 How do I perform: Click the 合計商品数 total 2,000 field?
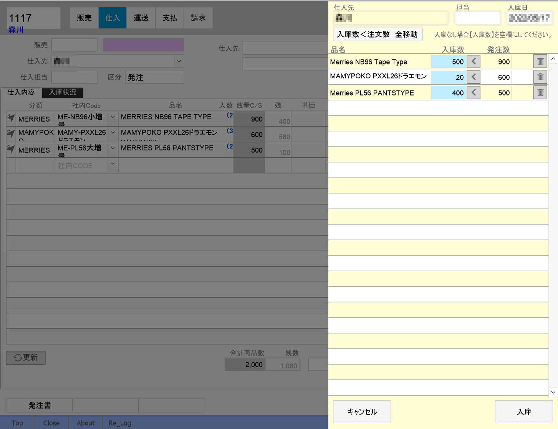tap(245, 365)
